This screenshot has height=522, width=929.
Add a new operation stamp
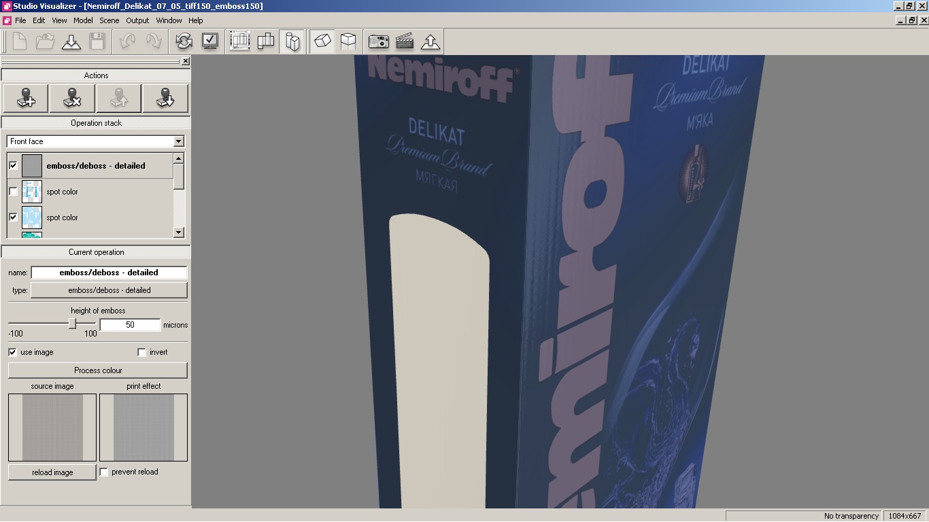click(26, 99)
